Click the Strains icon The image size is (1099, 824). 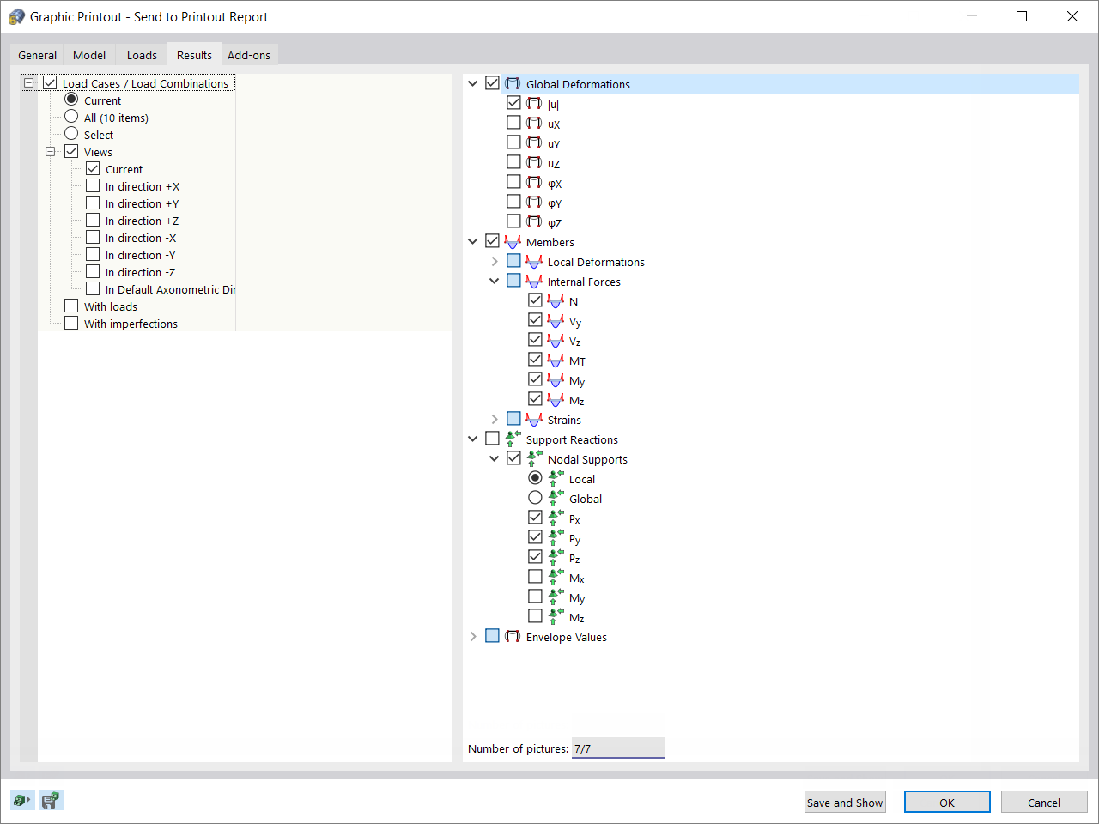(x=534, y=419)
